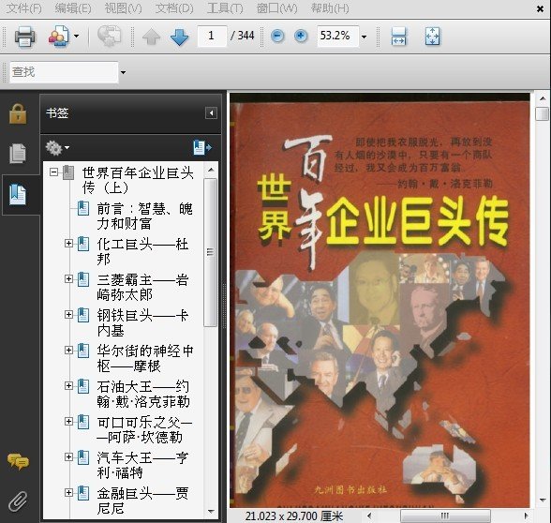
Task: Open the dropdown arrow next to the share icon
Action: (x=76, y=36)
